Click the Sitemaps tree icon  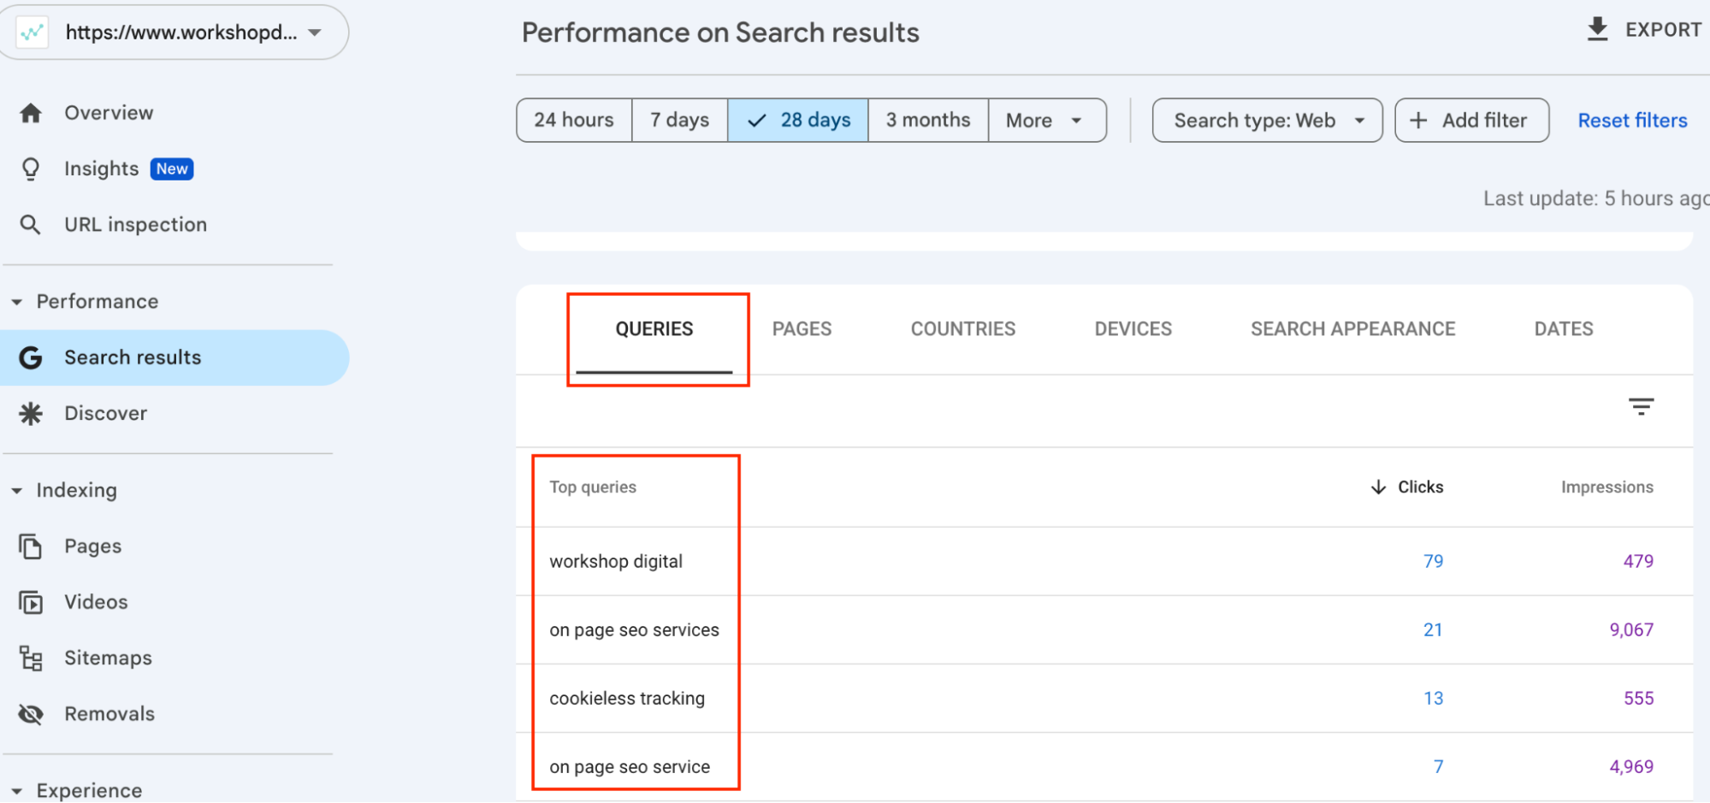(31, 658)
